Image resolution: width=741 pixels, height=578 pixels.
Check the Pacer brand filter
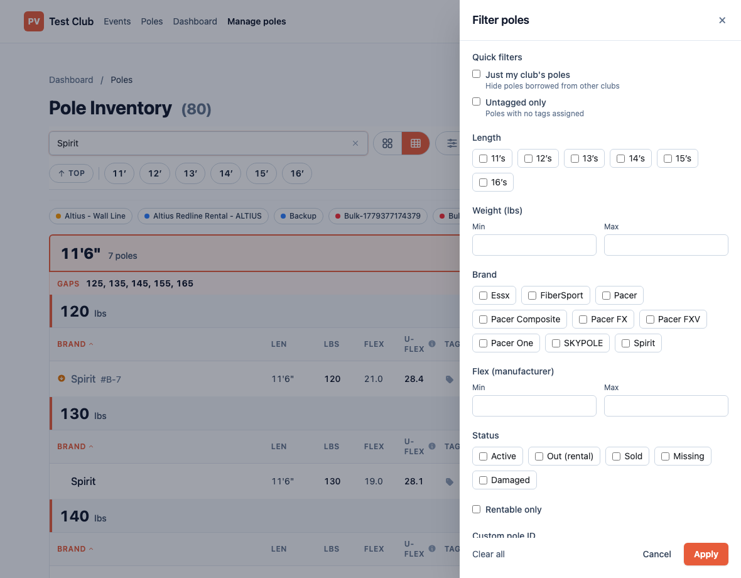[606, 295]
